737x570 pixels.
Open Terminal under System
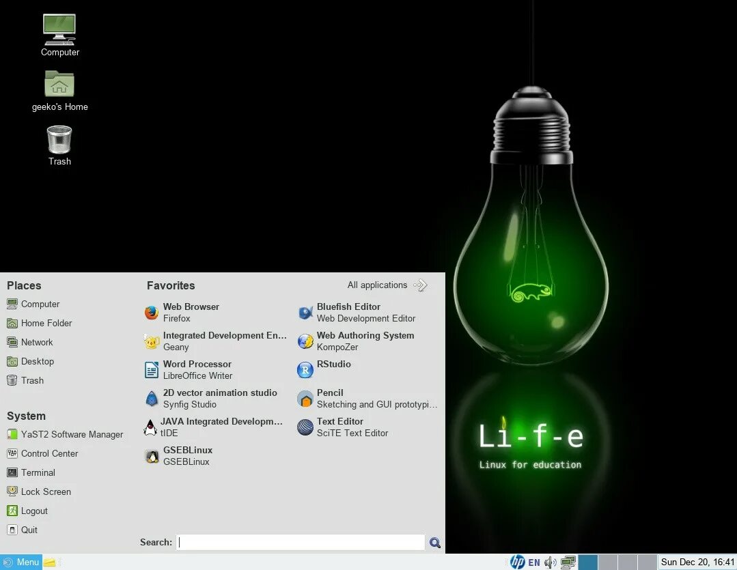(31, 473)
